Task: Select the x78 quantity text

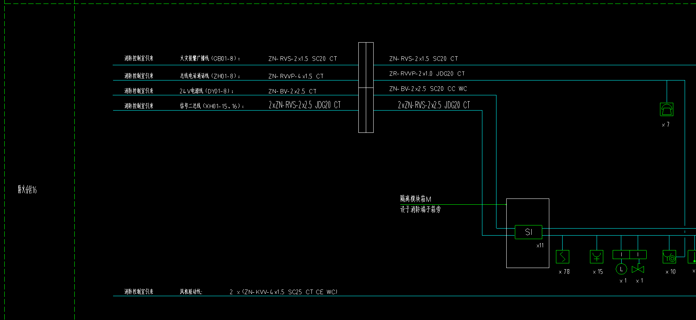Action: pyautogui.click(x=564, y=272)
